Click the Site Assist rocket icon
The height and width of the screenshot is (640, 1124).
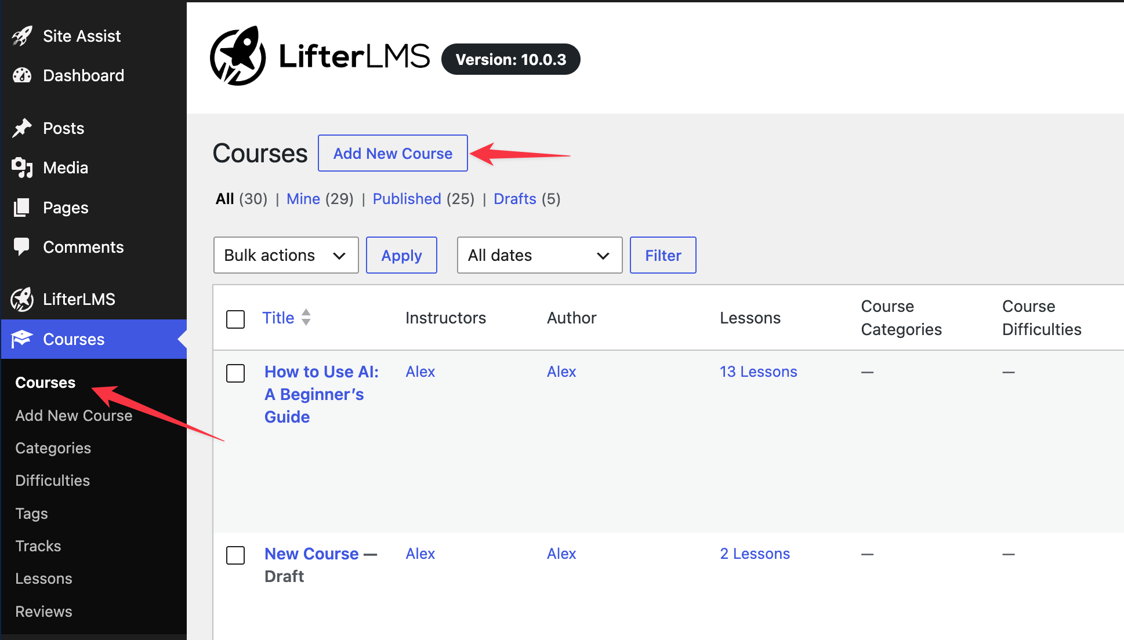[x=22, y=36]
